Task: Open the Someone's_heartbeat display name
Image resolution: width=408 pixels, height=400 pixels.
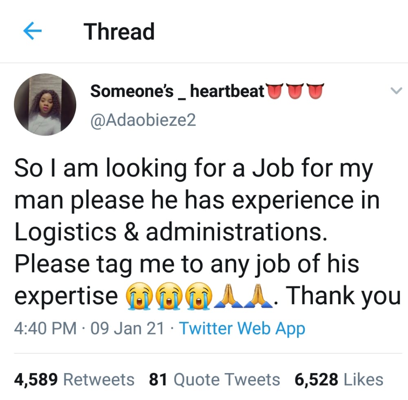Action: [177, 91]
